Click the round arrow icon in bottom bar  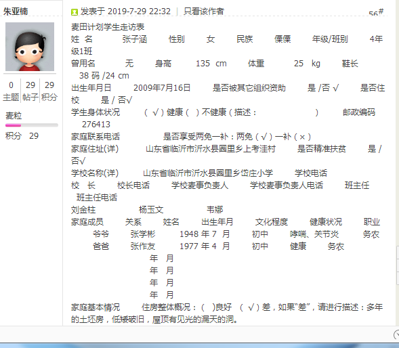[396, 334]
